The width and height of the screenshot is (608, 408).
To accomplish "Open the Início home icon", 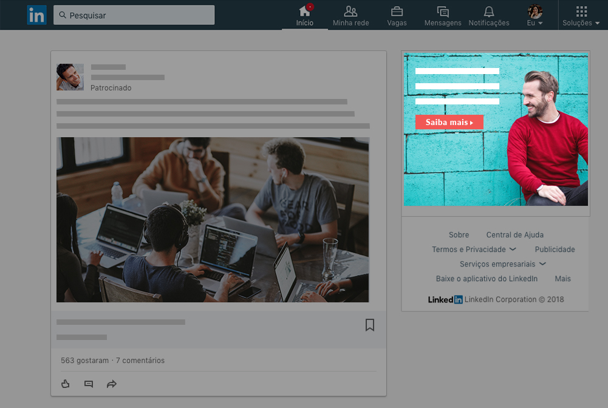I will point(305,12).
